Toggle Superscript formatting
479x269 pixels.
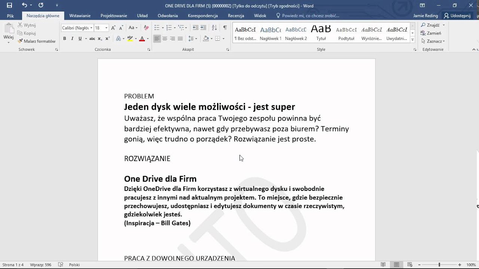[x=107, y=38]
